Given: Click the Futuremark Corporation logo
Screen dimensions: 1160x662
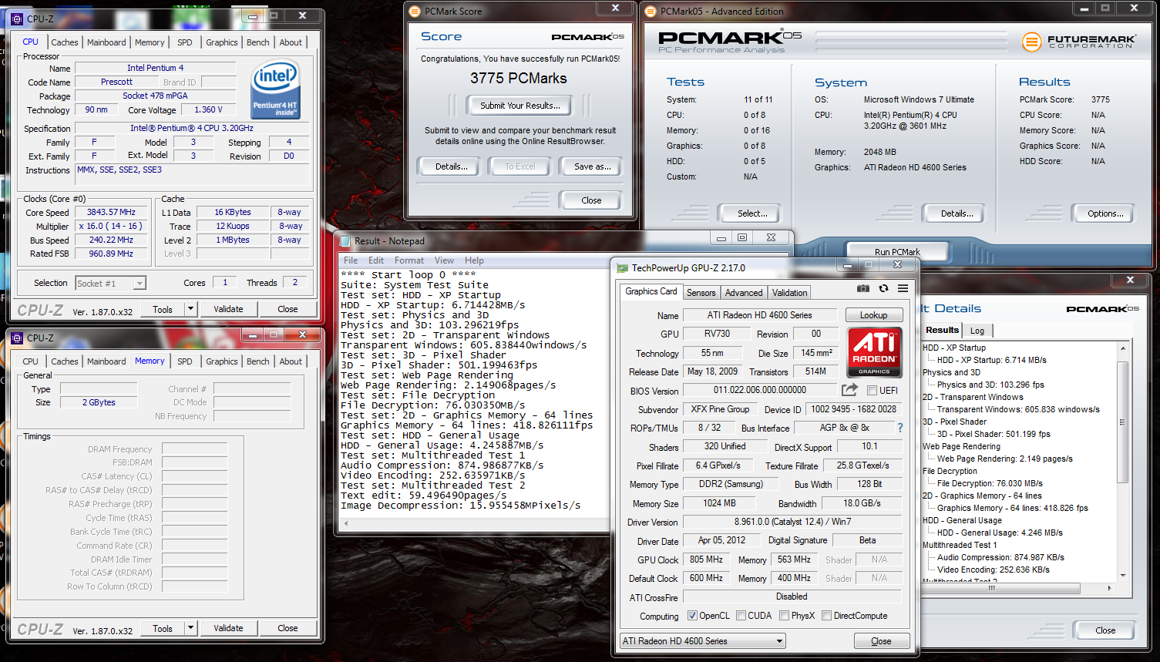Looking at the screenshot, I should (1078, 41).
